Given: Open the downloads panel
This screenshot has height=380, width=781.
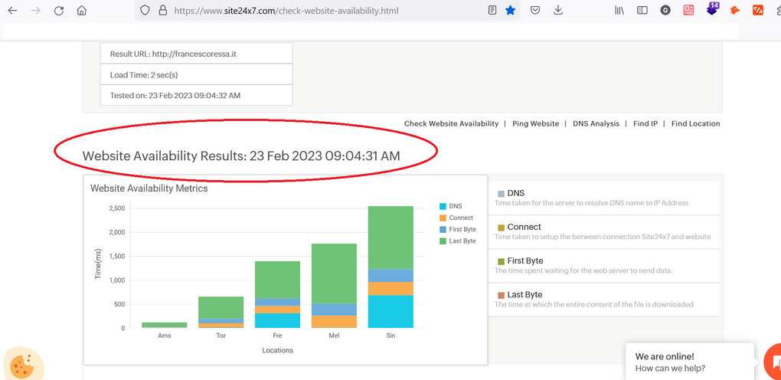Looking at the screenshot, I should pyautogui.click(x=558, y=10).
